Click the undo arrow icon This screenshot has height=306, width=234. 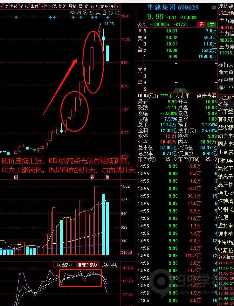click(x=92, y=13)
